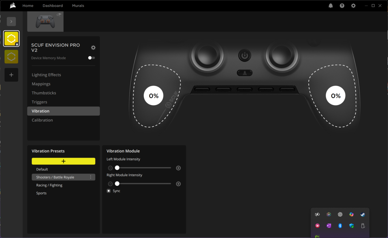Select the bright yellow active profile icon
388x238 pixels.
(11, 38)
